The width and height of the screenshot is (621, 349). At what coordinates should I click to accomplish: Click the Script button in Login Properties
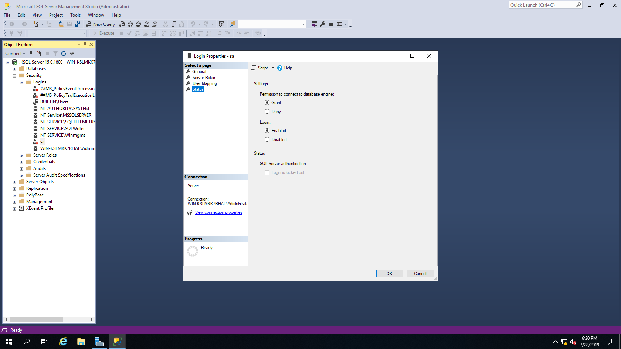[260, 68]
